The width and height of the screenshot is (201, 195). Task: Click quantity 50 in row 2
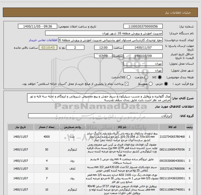pos(46,149)
